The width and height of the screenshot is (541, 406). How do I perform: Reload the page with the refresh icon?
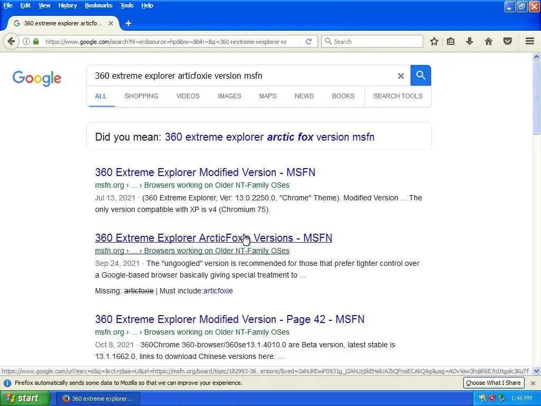309,41
